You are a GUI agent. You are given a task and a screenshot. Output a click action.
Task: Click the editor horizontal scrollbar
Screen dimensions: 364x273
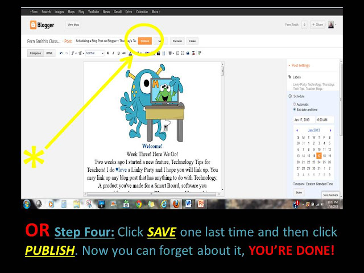152,194
